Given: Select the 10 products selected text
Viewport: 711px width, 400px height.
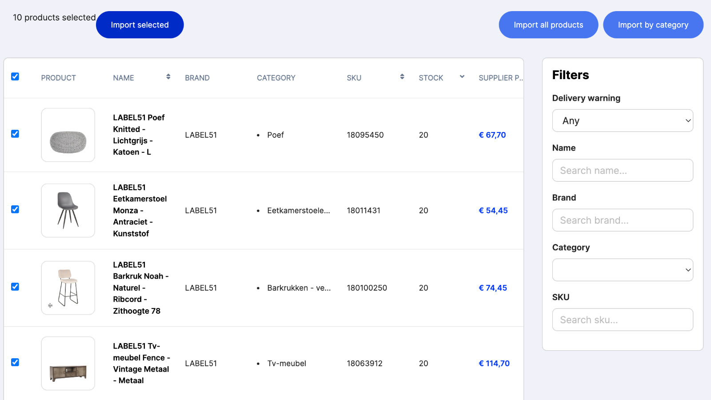Looking at the screenshot, I should (x=54, y=17).
